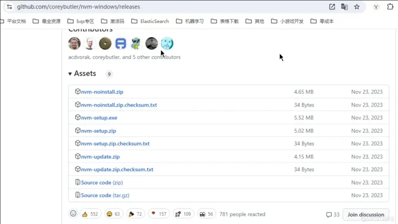Click package icon beside nvm-noinstall.zip

pos(78,92)
